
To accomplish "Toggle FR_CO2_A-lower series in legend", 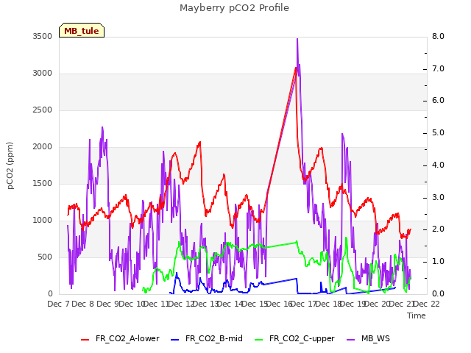I will pos(120,338).
